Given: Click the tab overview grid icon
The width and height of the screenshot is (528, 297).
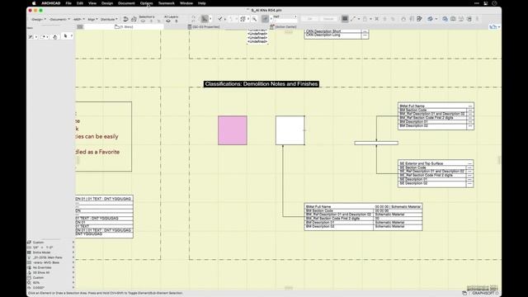Looking at the screenshot, I should coord(80,26).
